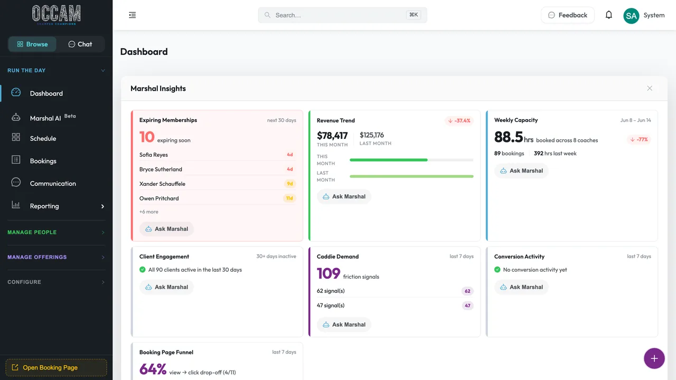Switch to Chat mode

click(80, 44)
